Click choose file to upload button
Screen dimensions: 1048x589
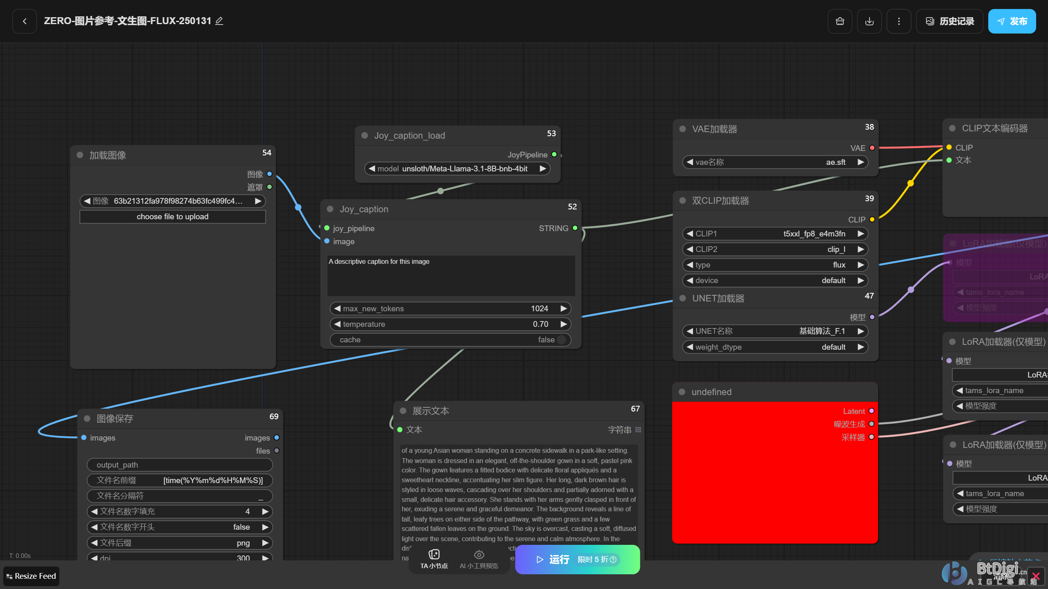[172, 217]
